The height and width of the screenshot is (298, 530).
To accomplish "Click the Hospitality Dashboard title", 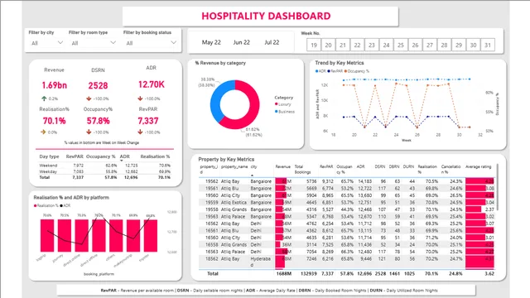I will pyautogui.click(x=266, y=16).
